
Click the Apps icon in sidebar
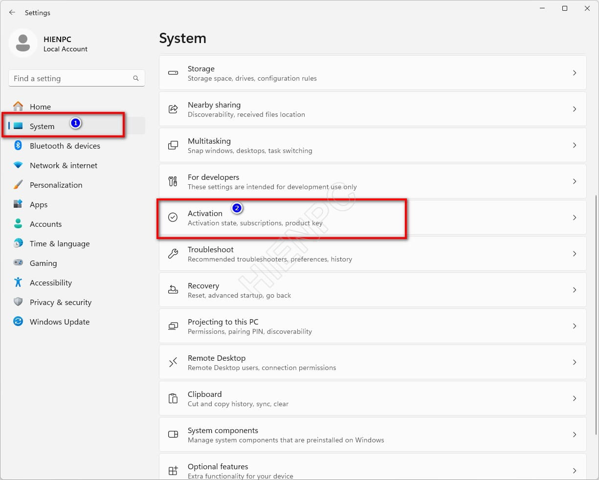(x=18, y=204)
